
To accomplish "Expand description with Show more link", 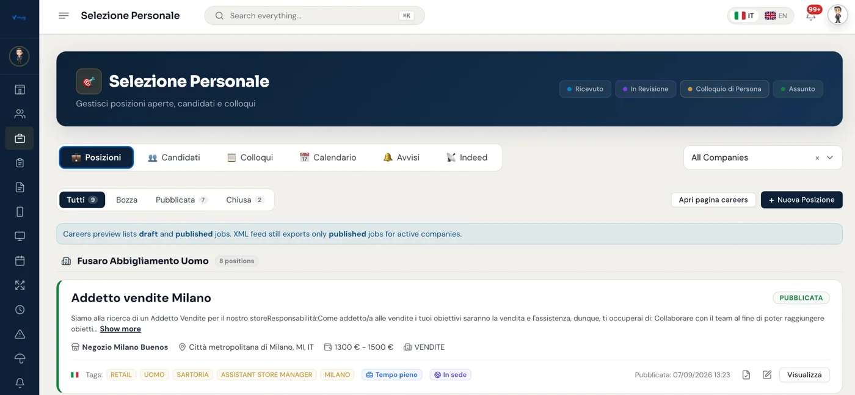I will tap(120, 329).
